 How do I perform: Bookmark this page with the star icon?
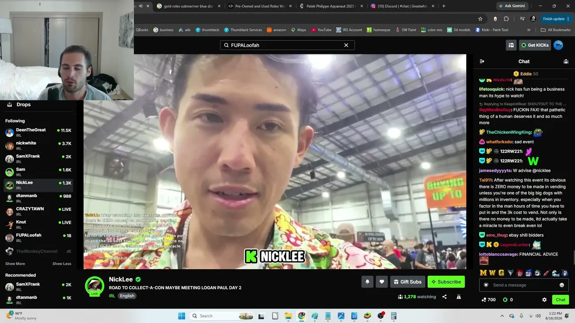pyautogui.click(x=480, y=19)
